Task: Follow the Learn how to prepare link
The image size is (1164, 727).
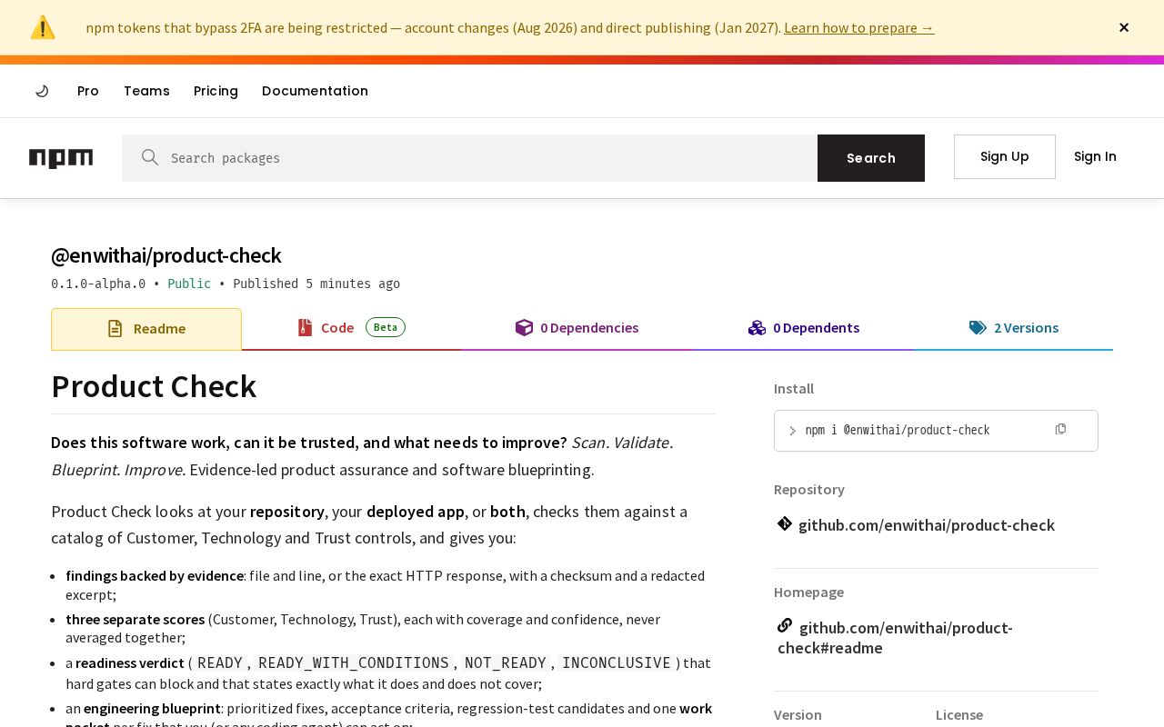Action: (x=858, y=27)
